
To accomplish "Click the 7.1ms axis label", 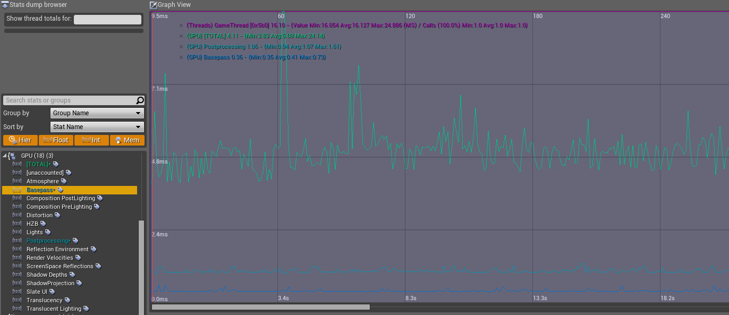I will click(160, 89).
